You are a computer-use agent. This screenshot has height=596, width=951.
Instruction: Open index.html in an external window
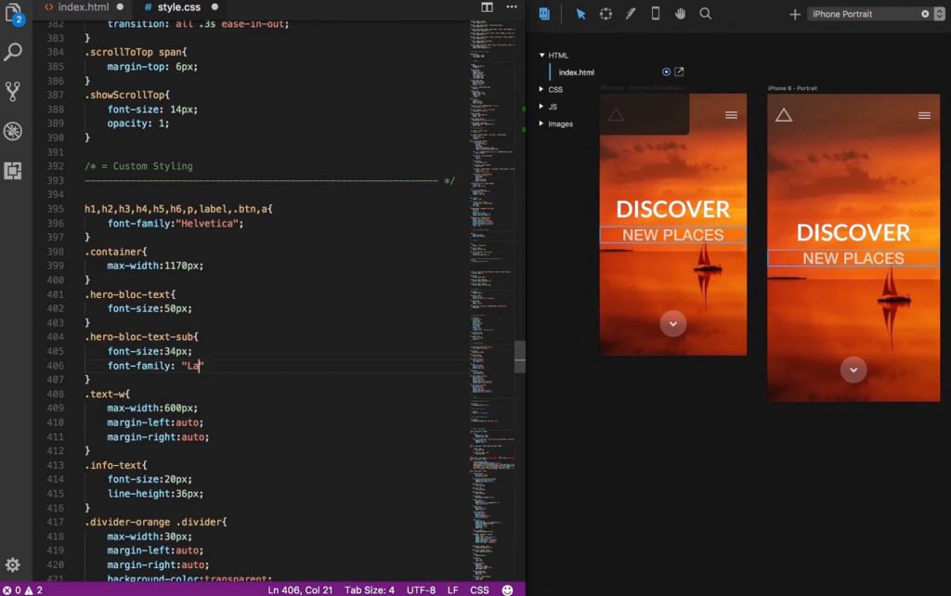[680, 71]
